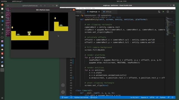Open Show Applications grid in the dock
Image resolution: width=179 pixels, height=100 pixels.
pyautogui.click(x=2, y=98)
